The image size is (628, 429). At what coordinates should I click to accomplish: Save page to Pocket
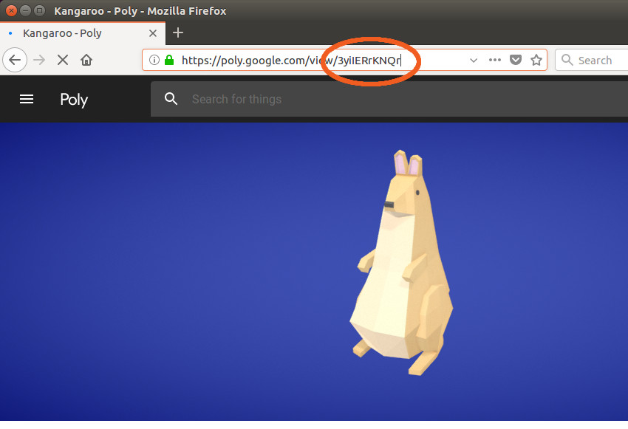(516, 60)
